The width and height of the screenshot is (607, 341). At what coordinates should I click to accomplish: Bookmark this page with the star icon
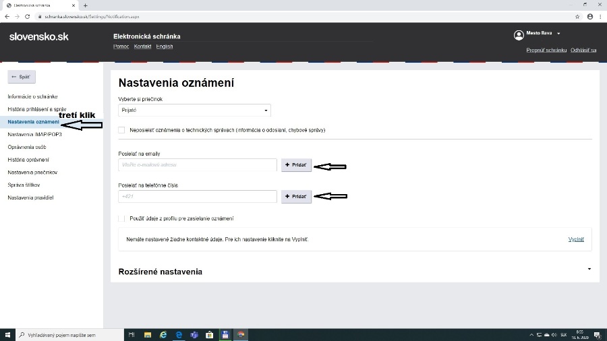point(577,16)
